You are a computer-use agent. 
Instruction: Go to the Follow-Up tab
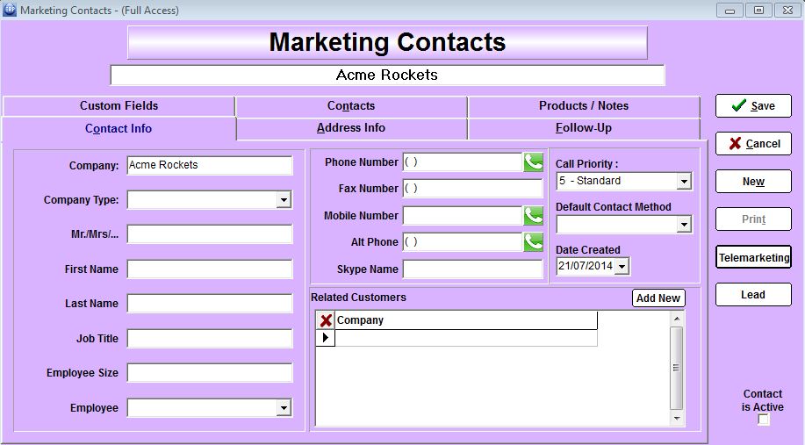pos(584,128)
